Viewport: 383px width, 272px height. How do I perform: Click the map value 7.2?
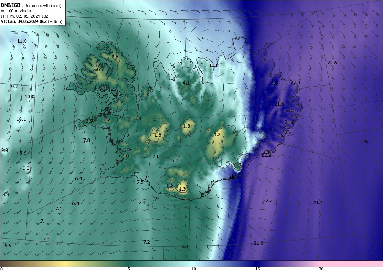147,242
